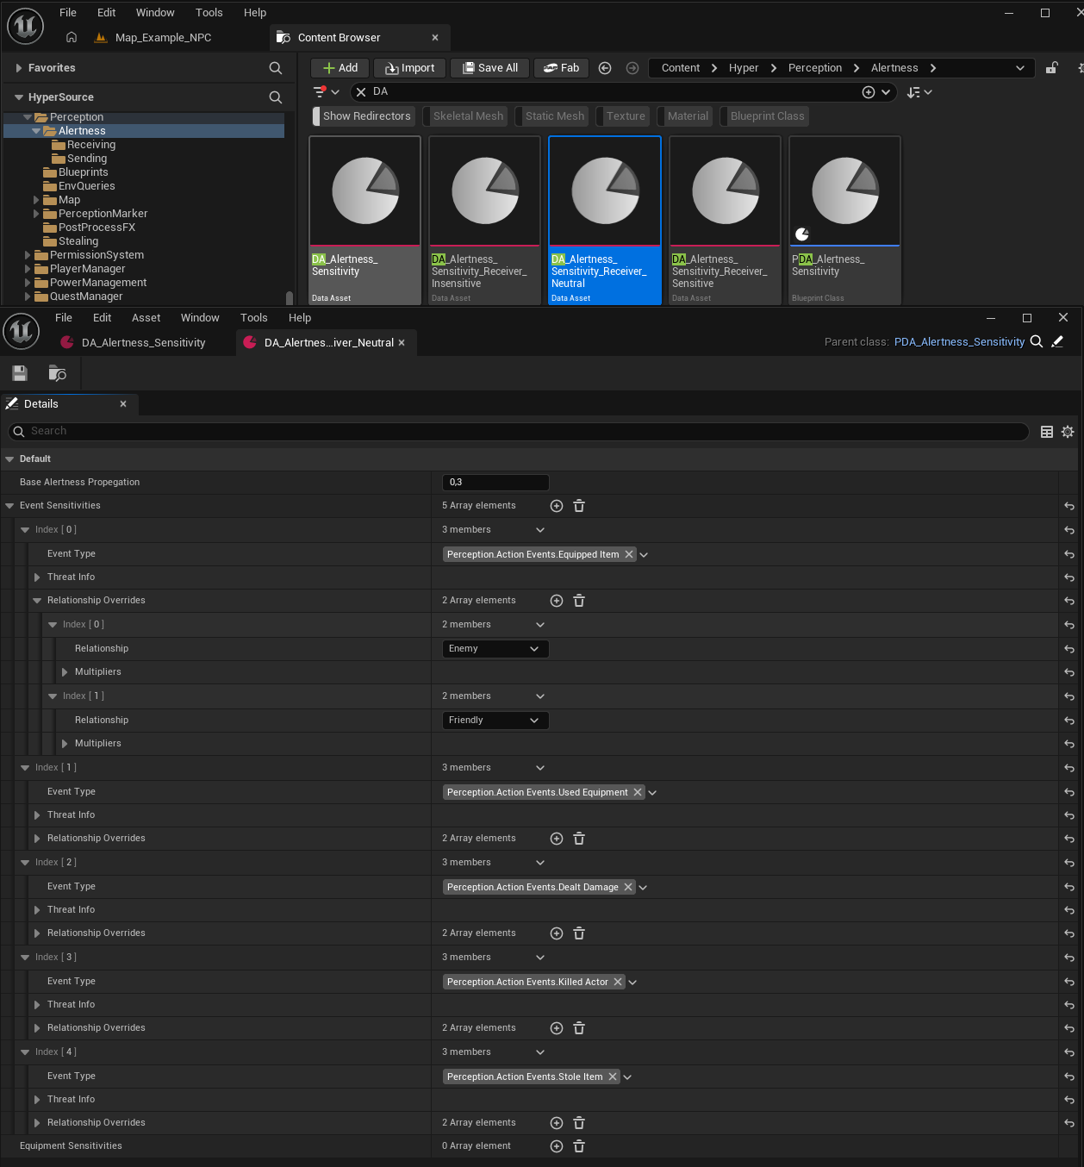1084x1167 pixels.
Task: Expand Threat Info under Index 0
Action: coord(37,577)
